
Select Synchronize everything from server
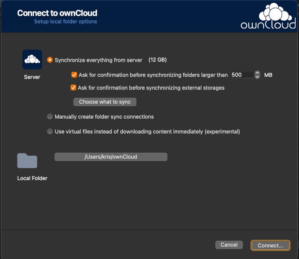tap(50, 60)
